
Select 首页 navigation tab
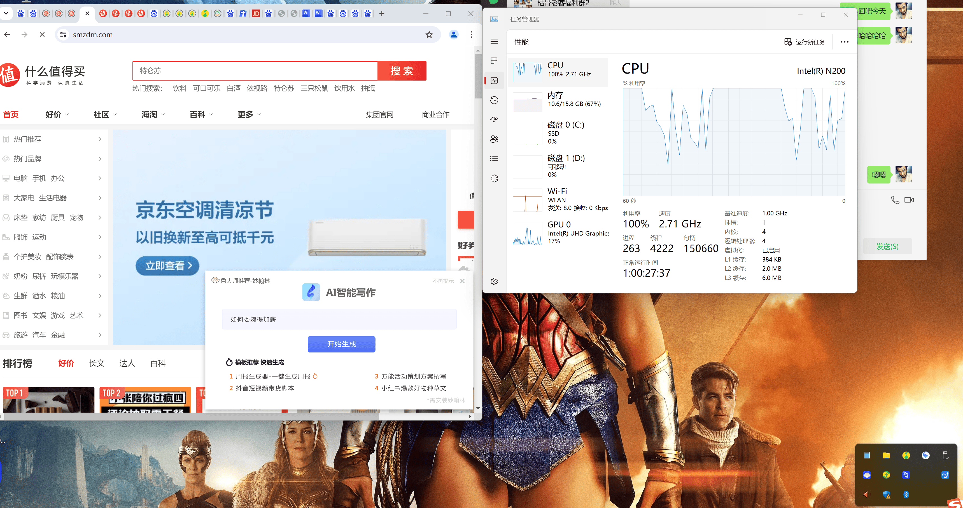pos(11,115)
